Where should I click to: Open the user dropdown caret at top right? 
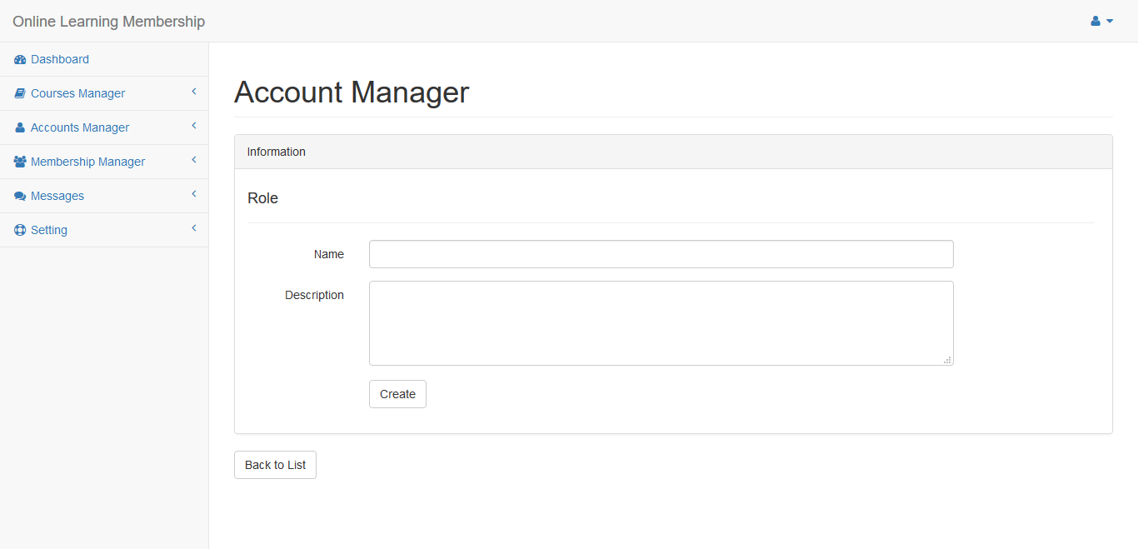pyautogui.click(x=1110, y=22)
